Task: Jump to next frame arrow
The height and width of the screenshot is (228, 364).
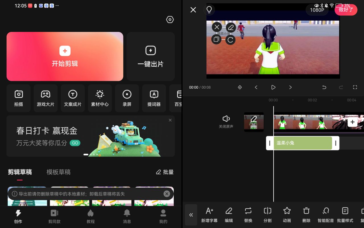Action: [x=290, y=87]
